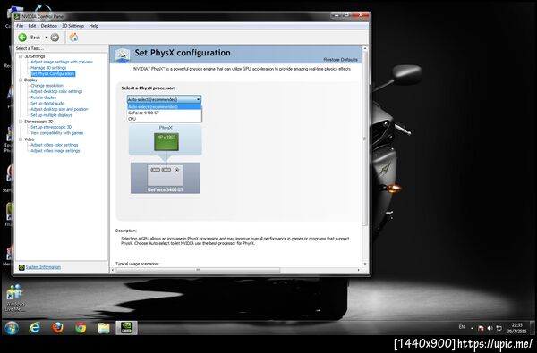Collapse the 3D Settings tree node
The image size is (537, 353).
coord(21,56)
